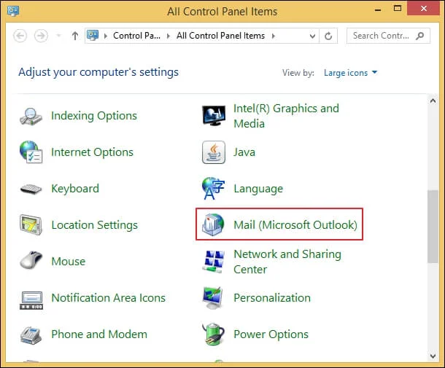Screen dimensions: 445x368
Task: Minimize the All Control Panel Items window
Action: pos(377,9)
